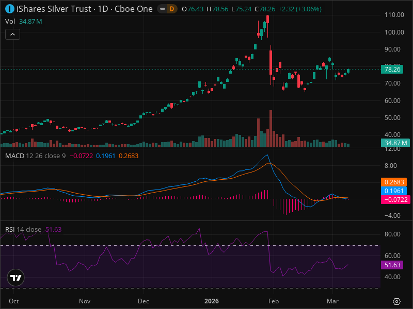The image size is (413, 309).
Task: Click the blue iShares info icon
Action: pos(10,9)
